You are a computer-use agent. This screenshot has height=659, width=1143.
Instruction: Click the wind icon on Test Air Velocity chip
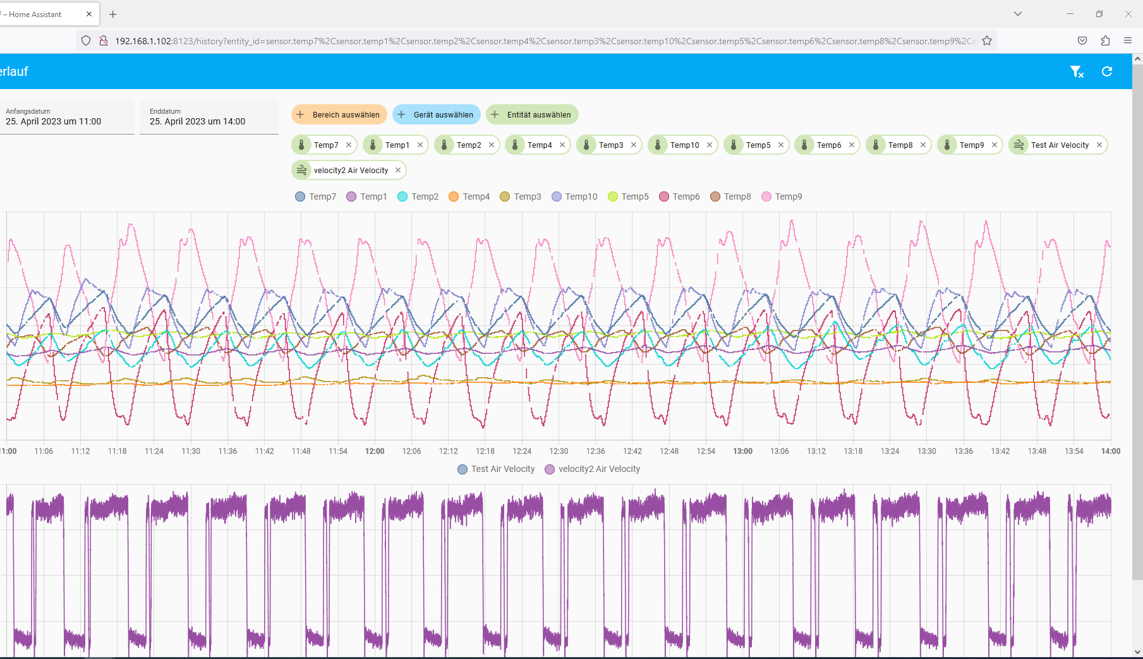click(x=1019, y=145)
